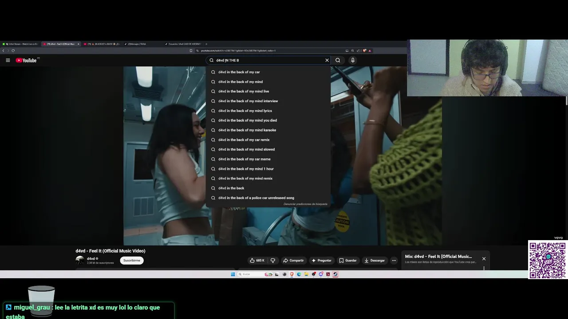Grab the page vertical scrollbar

566,101
